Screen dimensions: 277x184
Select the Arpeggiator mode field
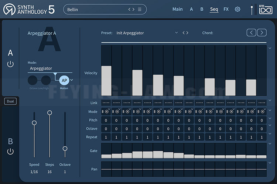(x=50, y=68)
